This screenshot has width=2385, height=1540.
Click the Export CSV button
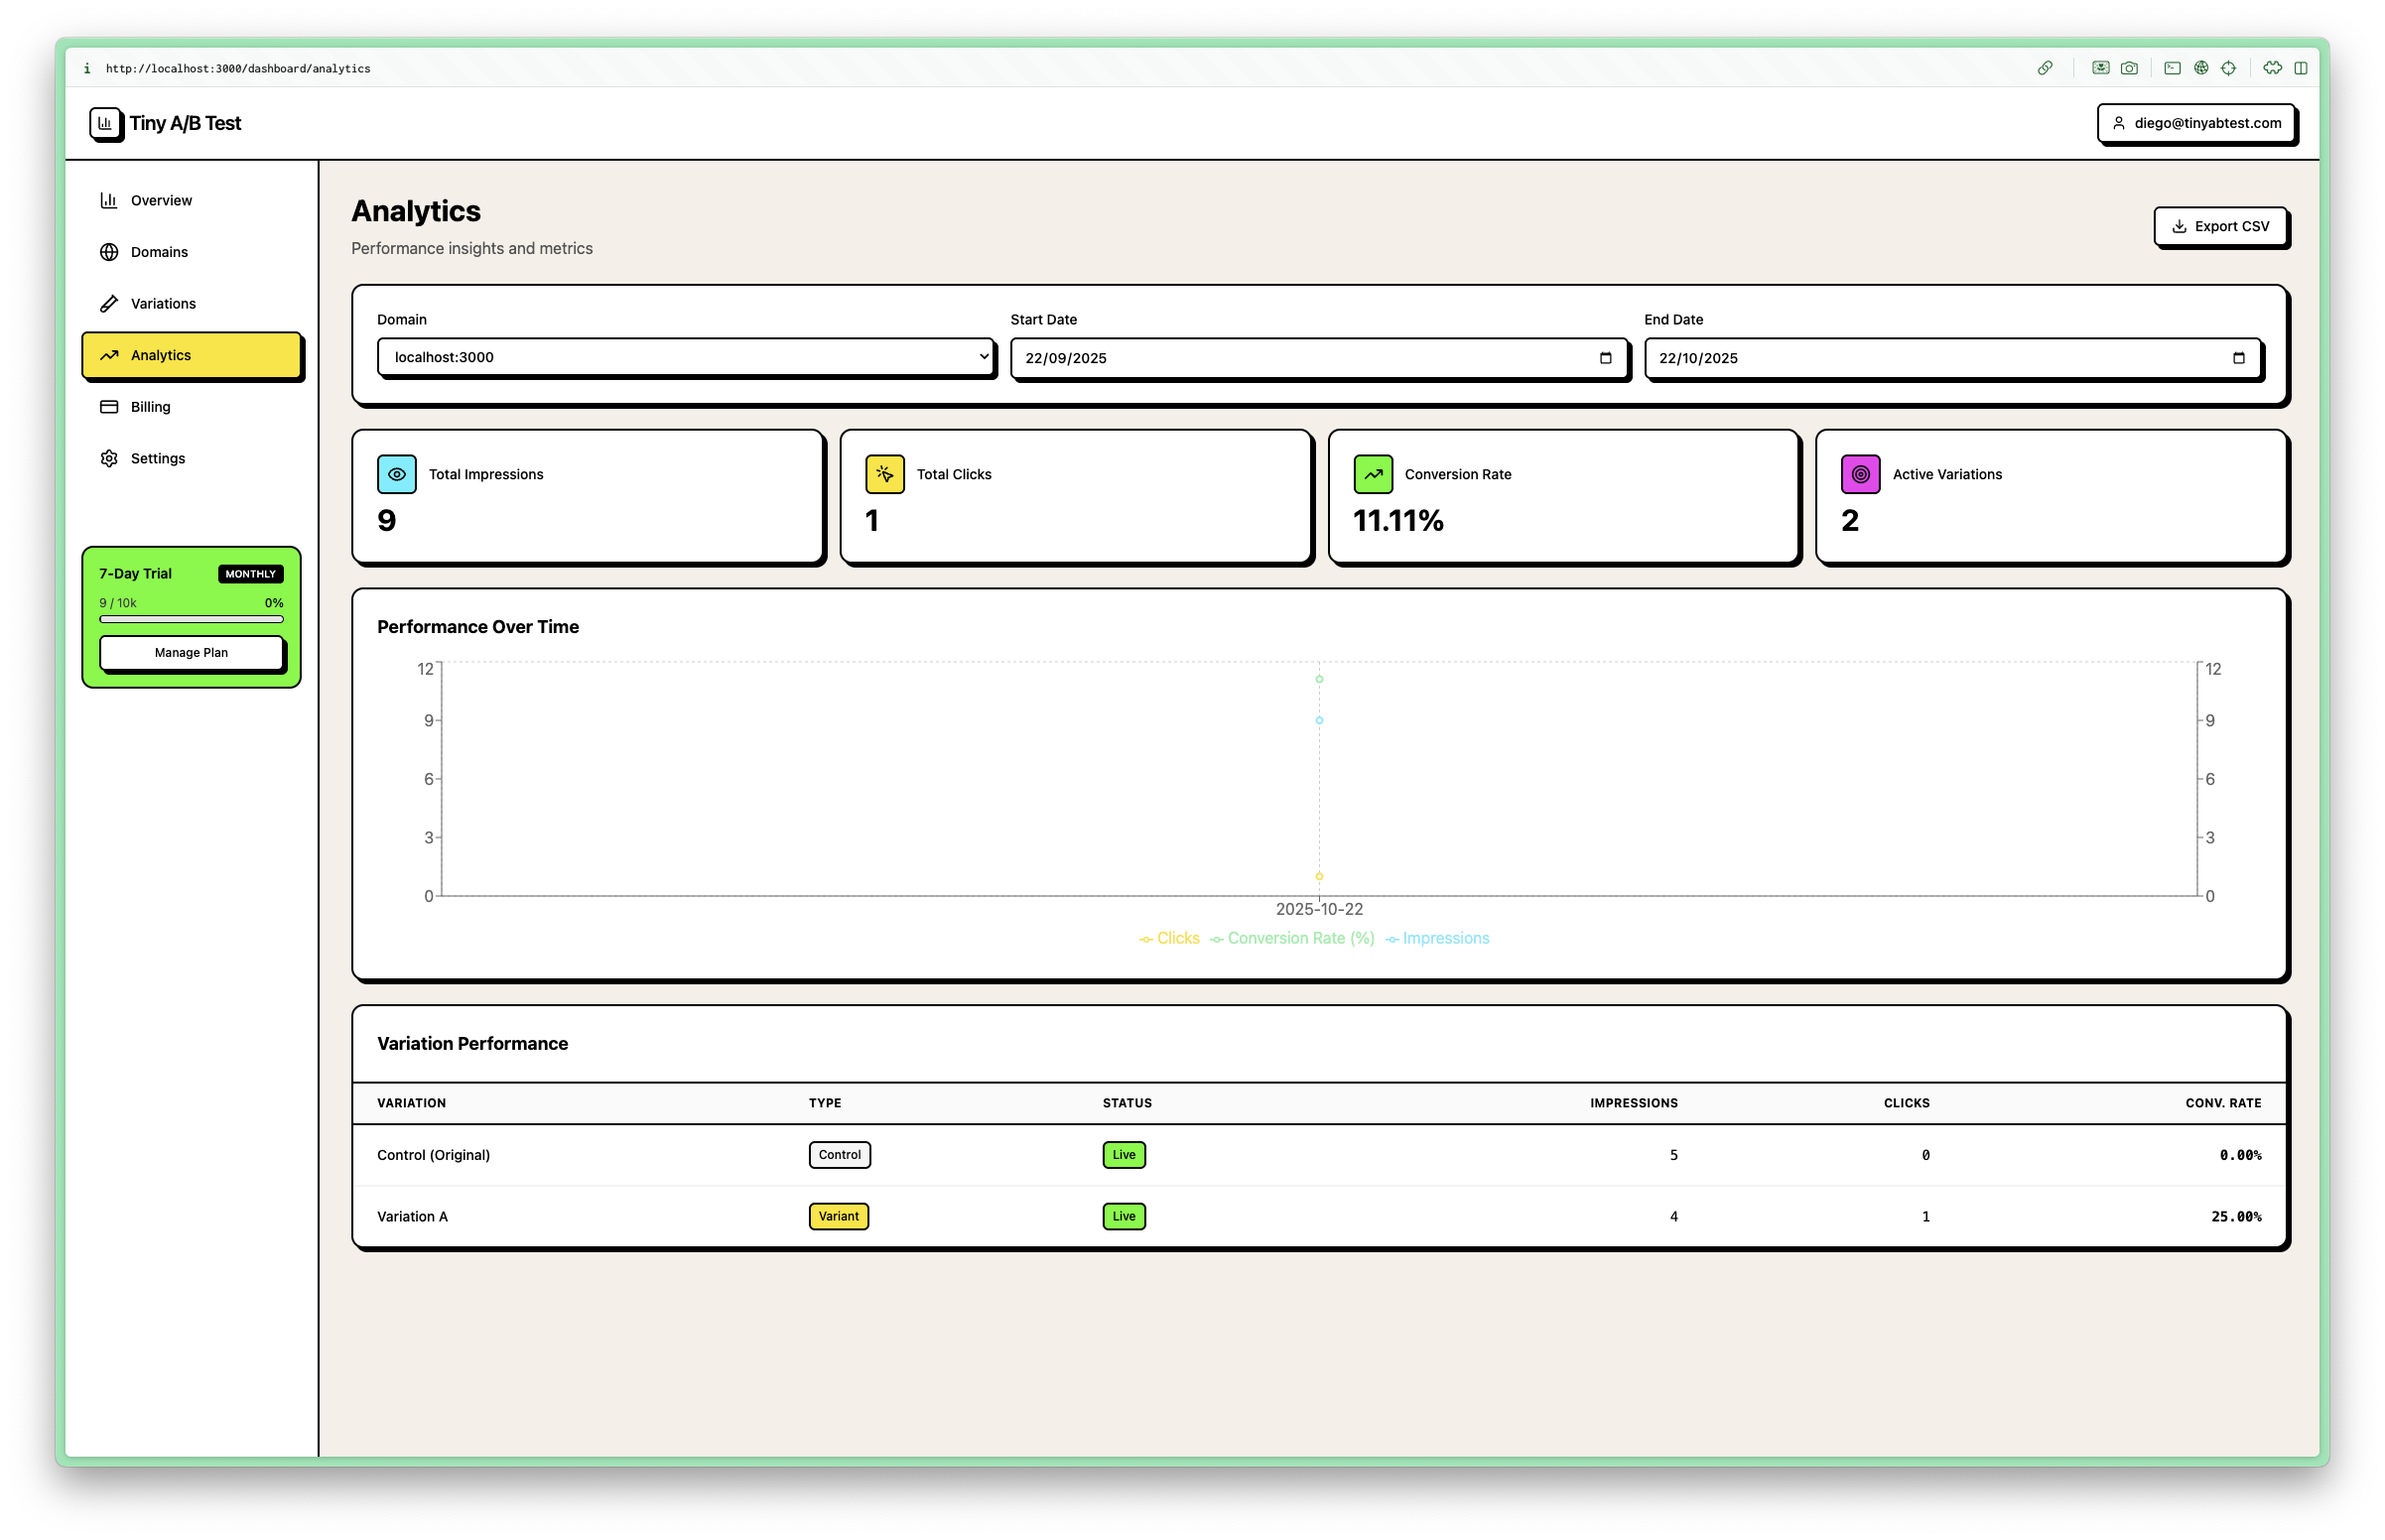pyautogui.click(x=2220, y=227)
